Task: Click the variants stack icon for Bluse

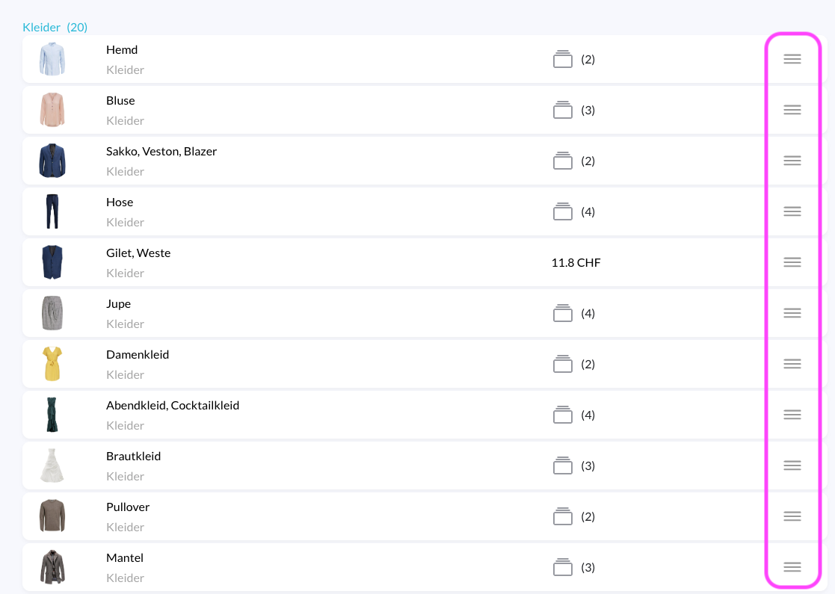Action: (563, 110)
